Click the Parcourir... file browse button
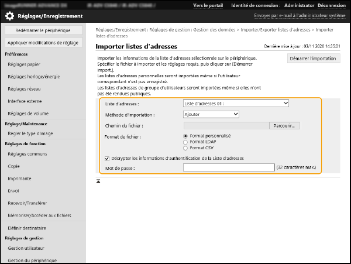Screen dimensions: 351x264 (285, 125)
